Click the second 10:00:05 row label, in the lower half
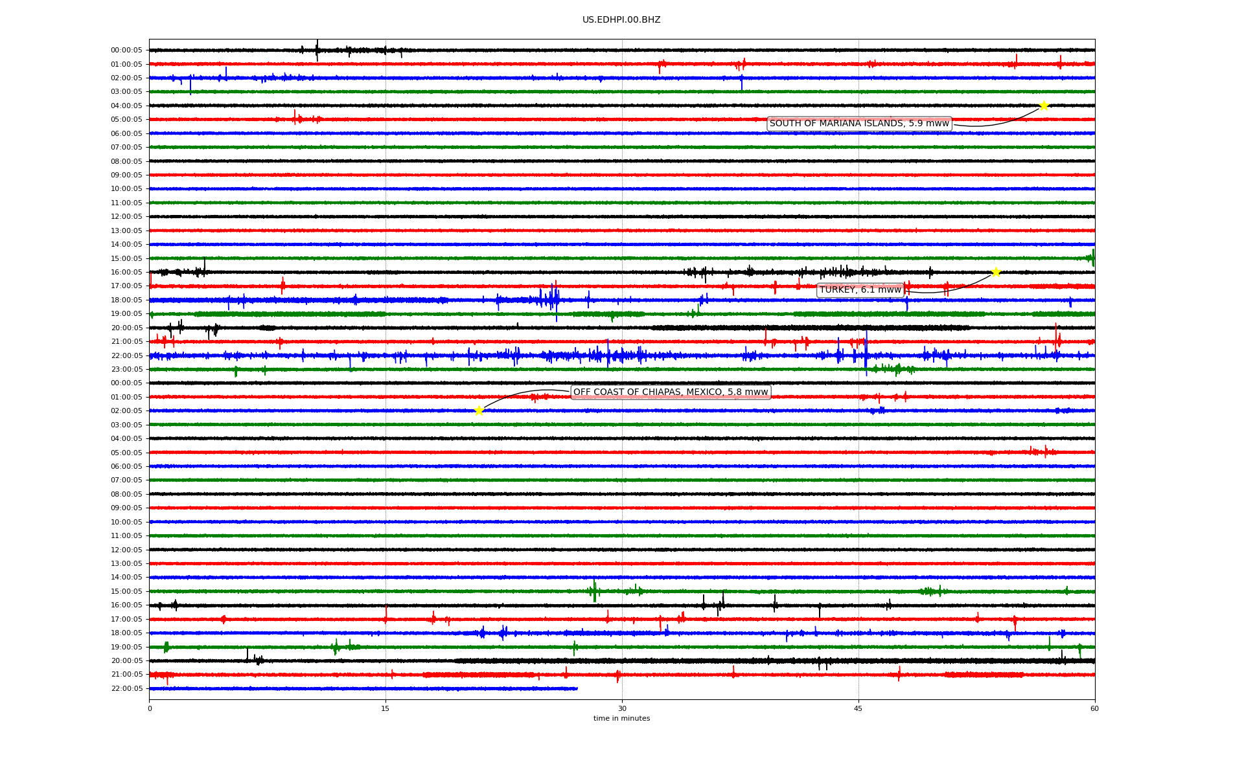 click(x=126, y=523)
